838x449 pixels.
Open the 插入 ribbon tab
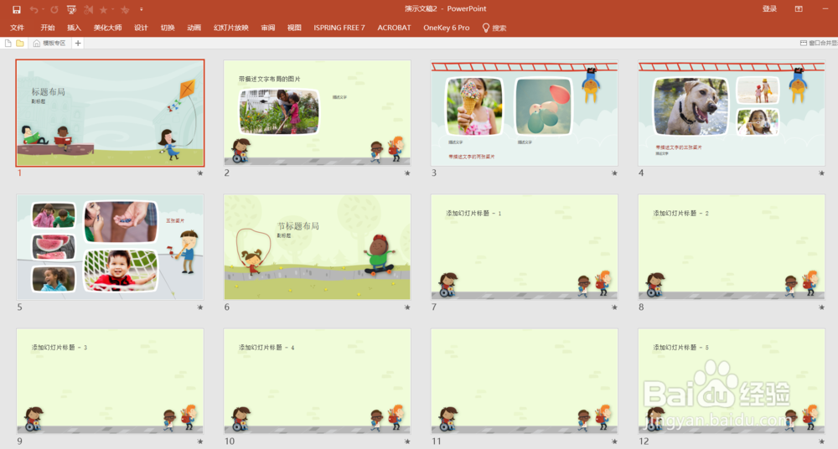point(75,28)
